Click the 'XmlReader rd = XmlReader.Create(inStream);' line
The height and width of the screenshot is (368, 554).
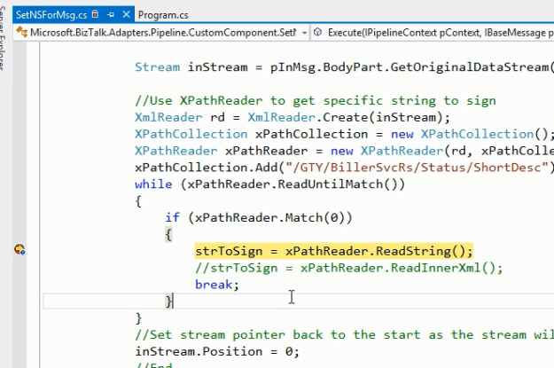[293, 117]
